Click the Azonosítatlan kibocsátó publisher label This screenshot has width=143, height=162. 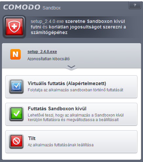pos(48,59)
